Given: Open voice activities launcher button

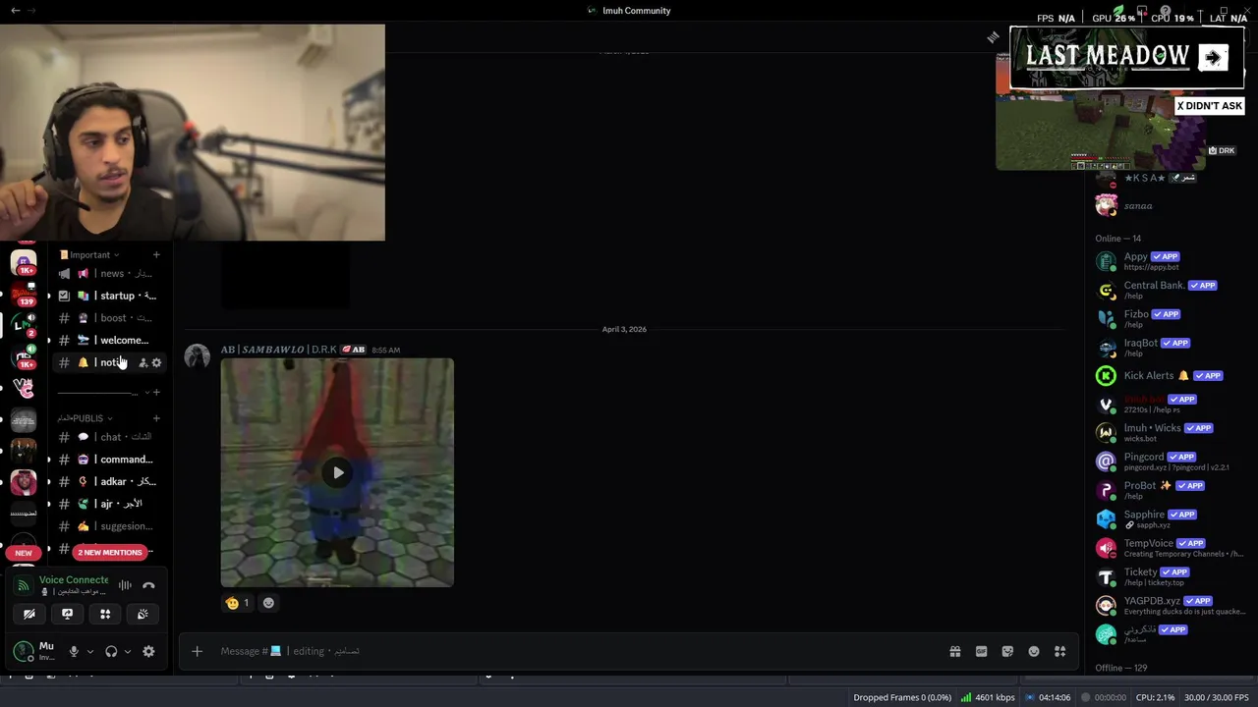Looking at the screenshot, I should 105,614.
